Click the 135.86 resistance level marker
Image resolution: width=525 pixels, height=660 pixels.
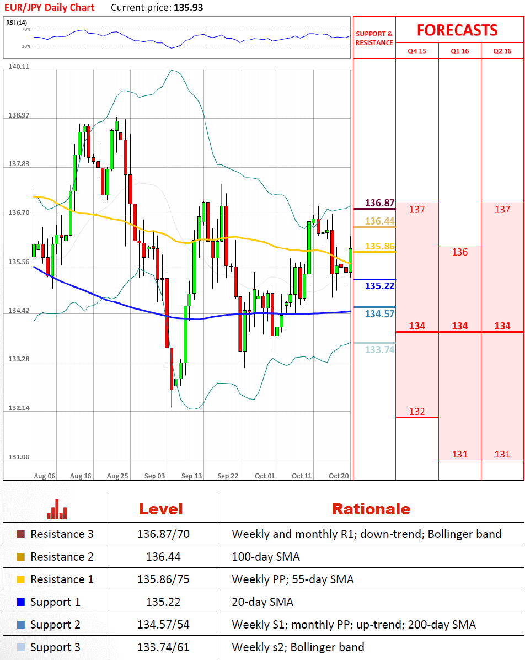(379, 246)
